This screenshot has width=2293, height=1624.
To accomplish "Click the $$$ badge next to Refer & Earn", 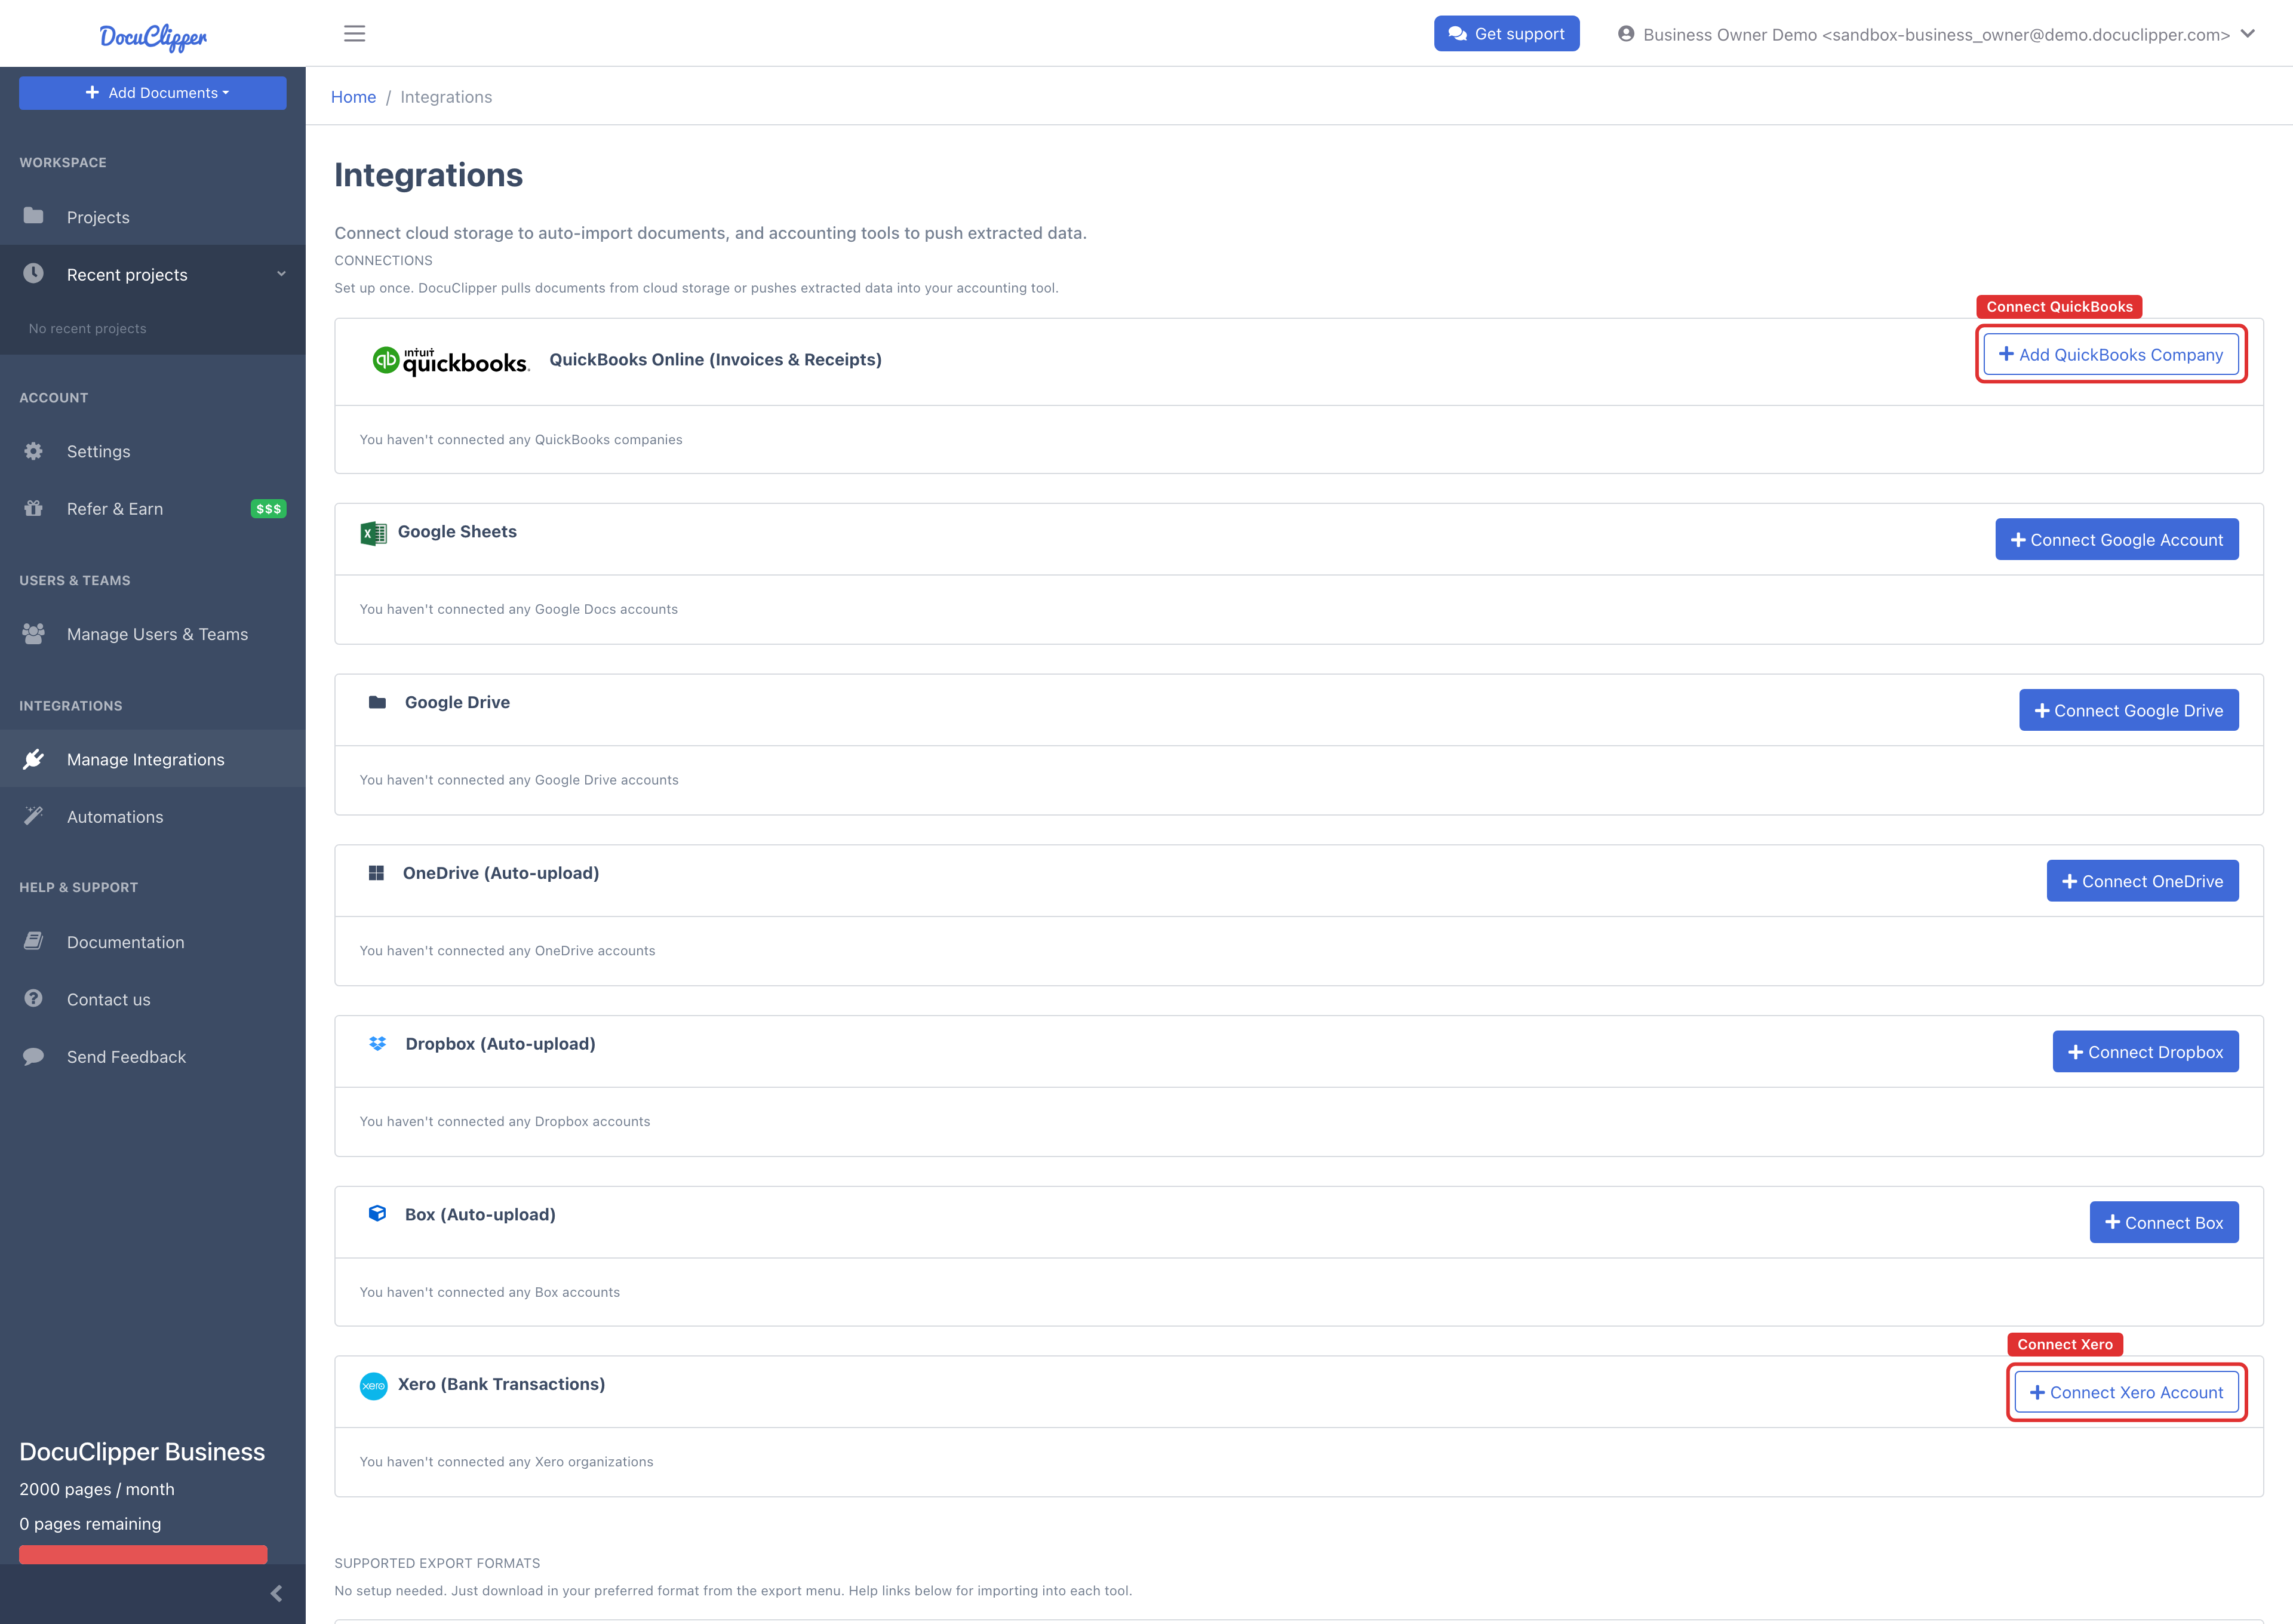I will click(268, 509).
